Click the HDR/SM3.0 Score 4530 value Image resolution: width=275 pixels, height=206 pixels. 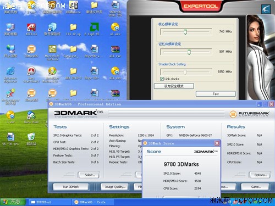tap(197, 181)
